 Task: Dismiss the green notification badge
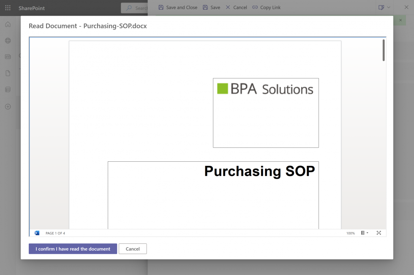click(x=400, y=20)
